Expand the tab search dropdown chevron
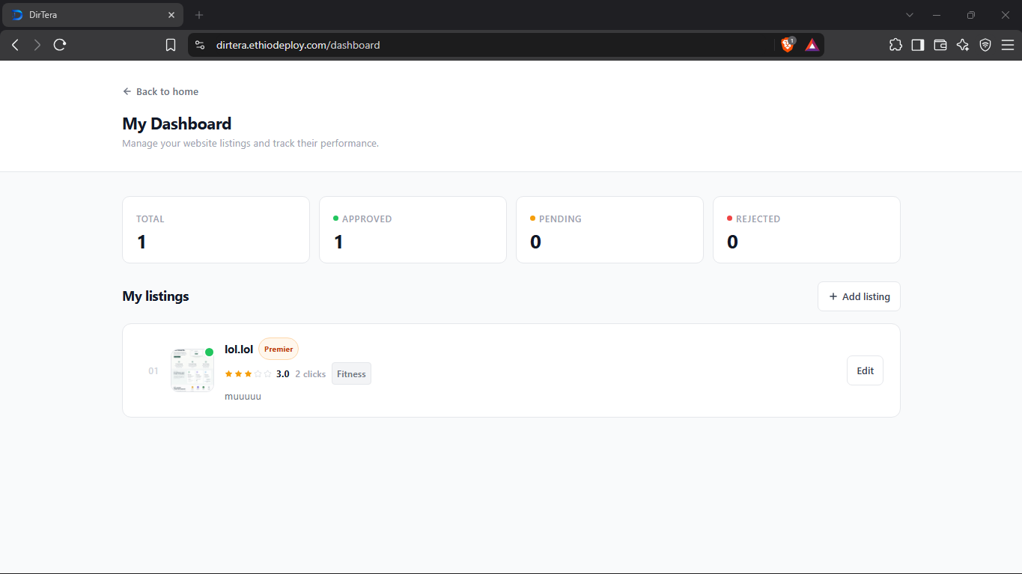The image size is (1022, 574). click(910, 15)
